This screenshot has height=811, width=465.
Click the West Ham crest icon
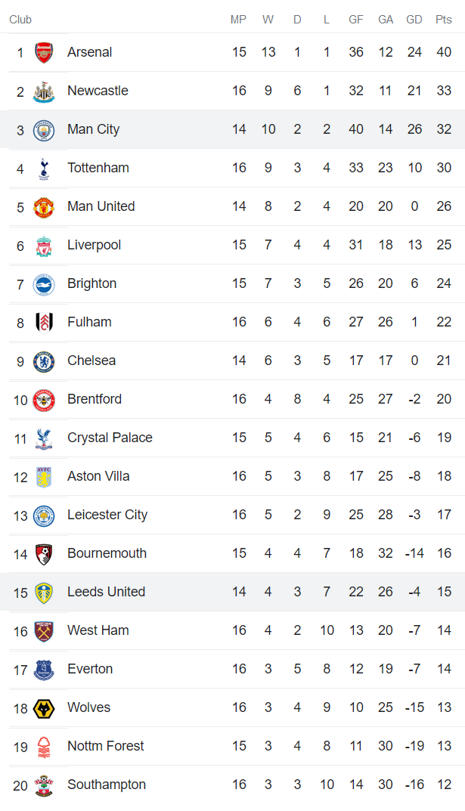click(x=44, y=631)
